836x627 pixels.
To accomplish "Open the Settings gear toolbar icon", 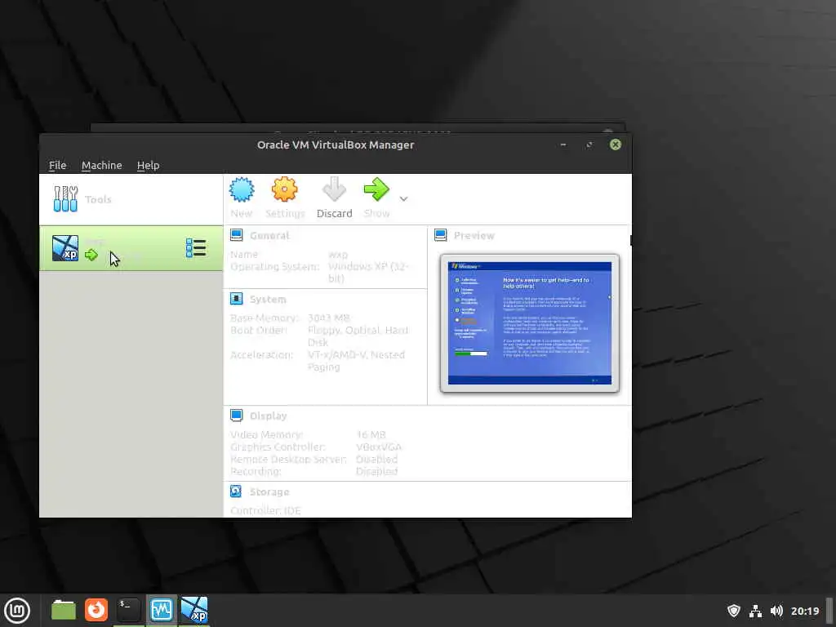I will (x=284, y=189).
